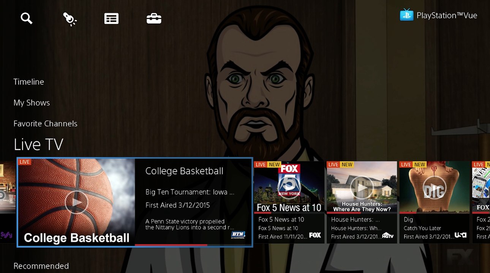Open the settings toolbox icon
The image size is (490, 273).
click(x=154, y=18)
